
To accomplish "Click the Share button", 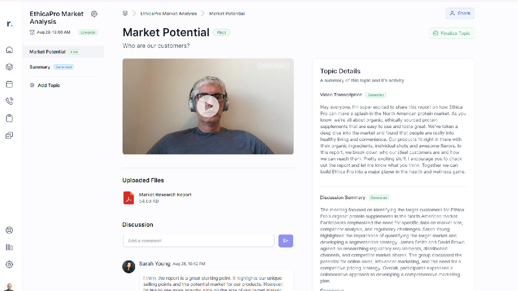I will point(460,13).
